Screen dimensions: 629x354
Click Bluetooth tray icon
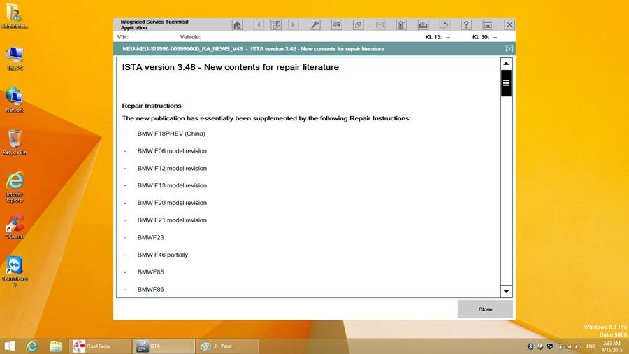pos(530,346)
